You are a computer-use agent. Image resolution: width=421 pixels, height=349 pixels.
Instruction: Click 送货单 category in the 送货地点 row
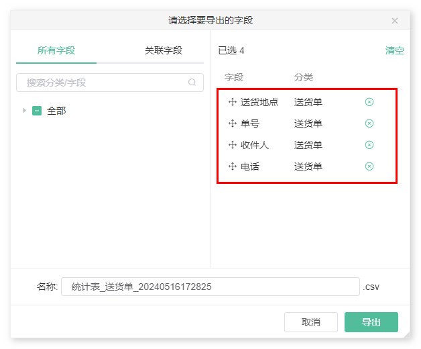(x=308, y=102)
